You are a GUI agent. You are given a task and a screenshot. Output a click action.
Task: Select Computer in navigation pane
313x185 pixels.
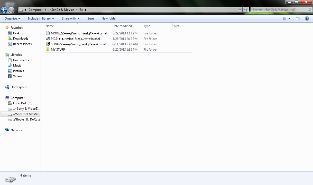[x=17, y=98]
